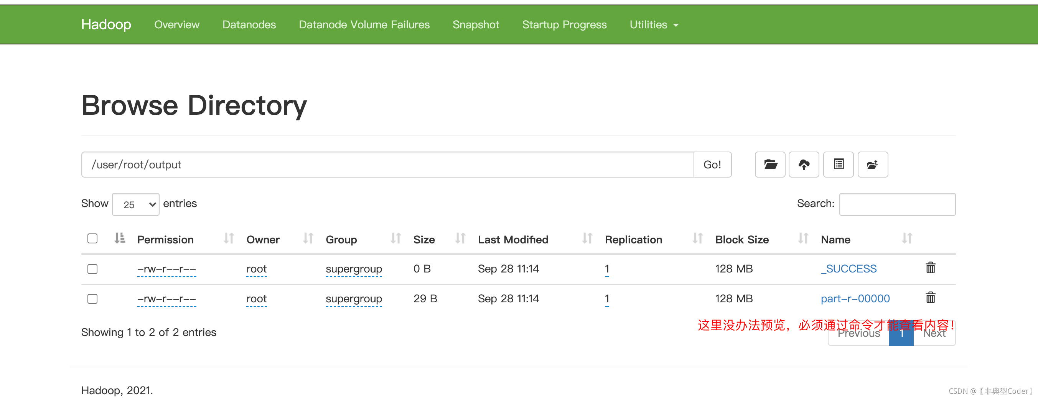Click the create directory folder icon
This screenshot has height=398, width=1038.
tap(770, 165)
